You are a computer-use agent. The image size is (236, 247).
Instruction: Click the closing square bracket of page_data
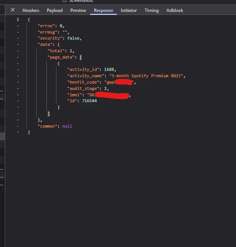[49, 113]
